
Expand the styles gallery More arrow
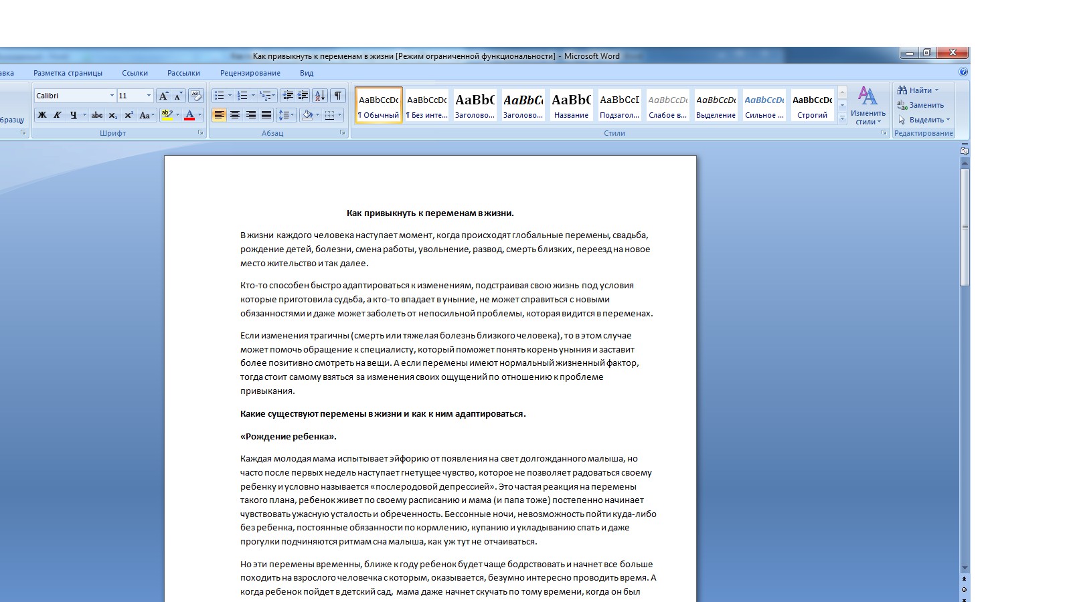click(x=842, y=118)
